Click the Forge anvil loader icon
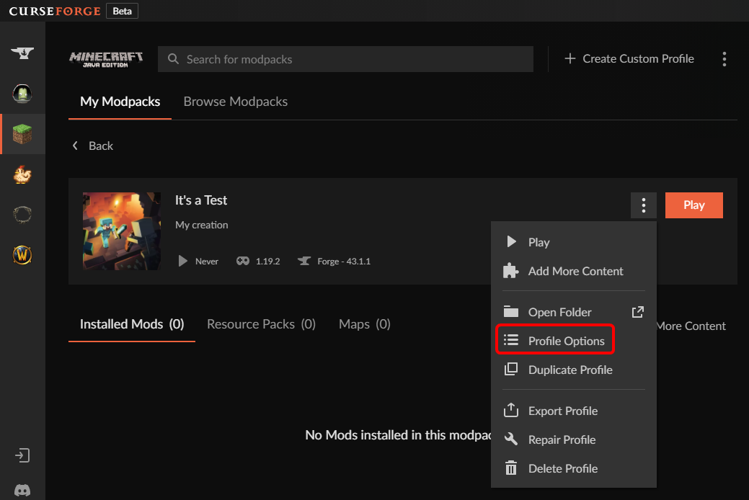Screen dimensions: 749x500 (x=304, y=261)
